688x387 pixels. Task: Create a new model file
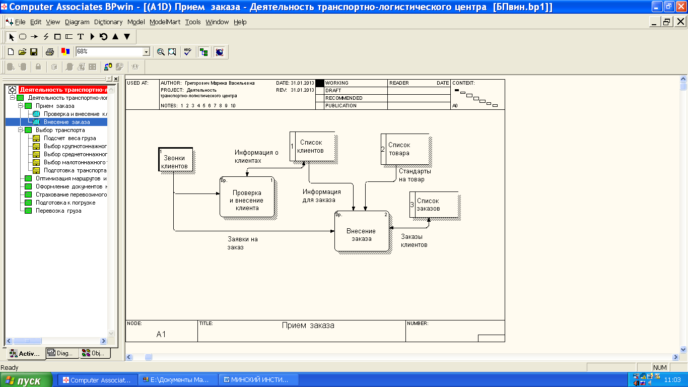[x=11, y=52]
